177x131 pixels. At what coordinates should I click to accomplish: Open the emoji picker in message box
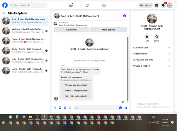tap(120, 108)
